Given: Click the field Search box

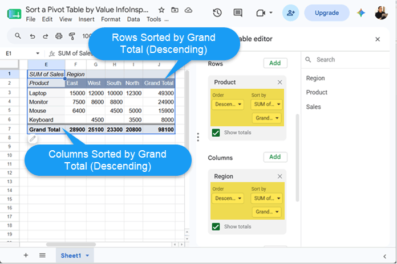Looking at the screenshot, I should point(345,60).
